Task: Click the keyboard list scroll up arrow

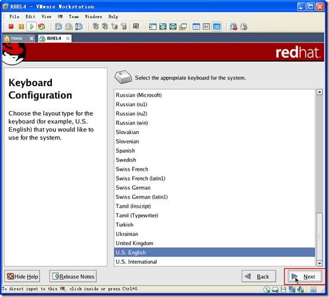Action: point(320,92)
